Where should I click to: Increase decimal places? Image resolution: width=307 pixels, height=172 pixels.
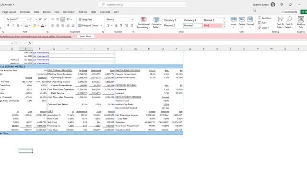[x=127, y=25]
